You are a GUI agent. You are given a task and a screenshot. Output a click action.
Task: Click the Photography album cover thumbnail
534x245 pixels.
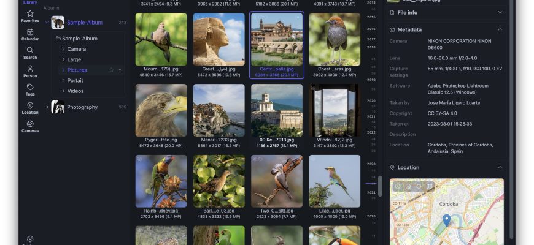pos(58,107)
